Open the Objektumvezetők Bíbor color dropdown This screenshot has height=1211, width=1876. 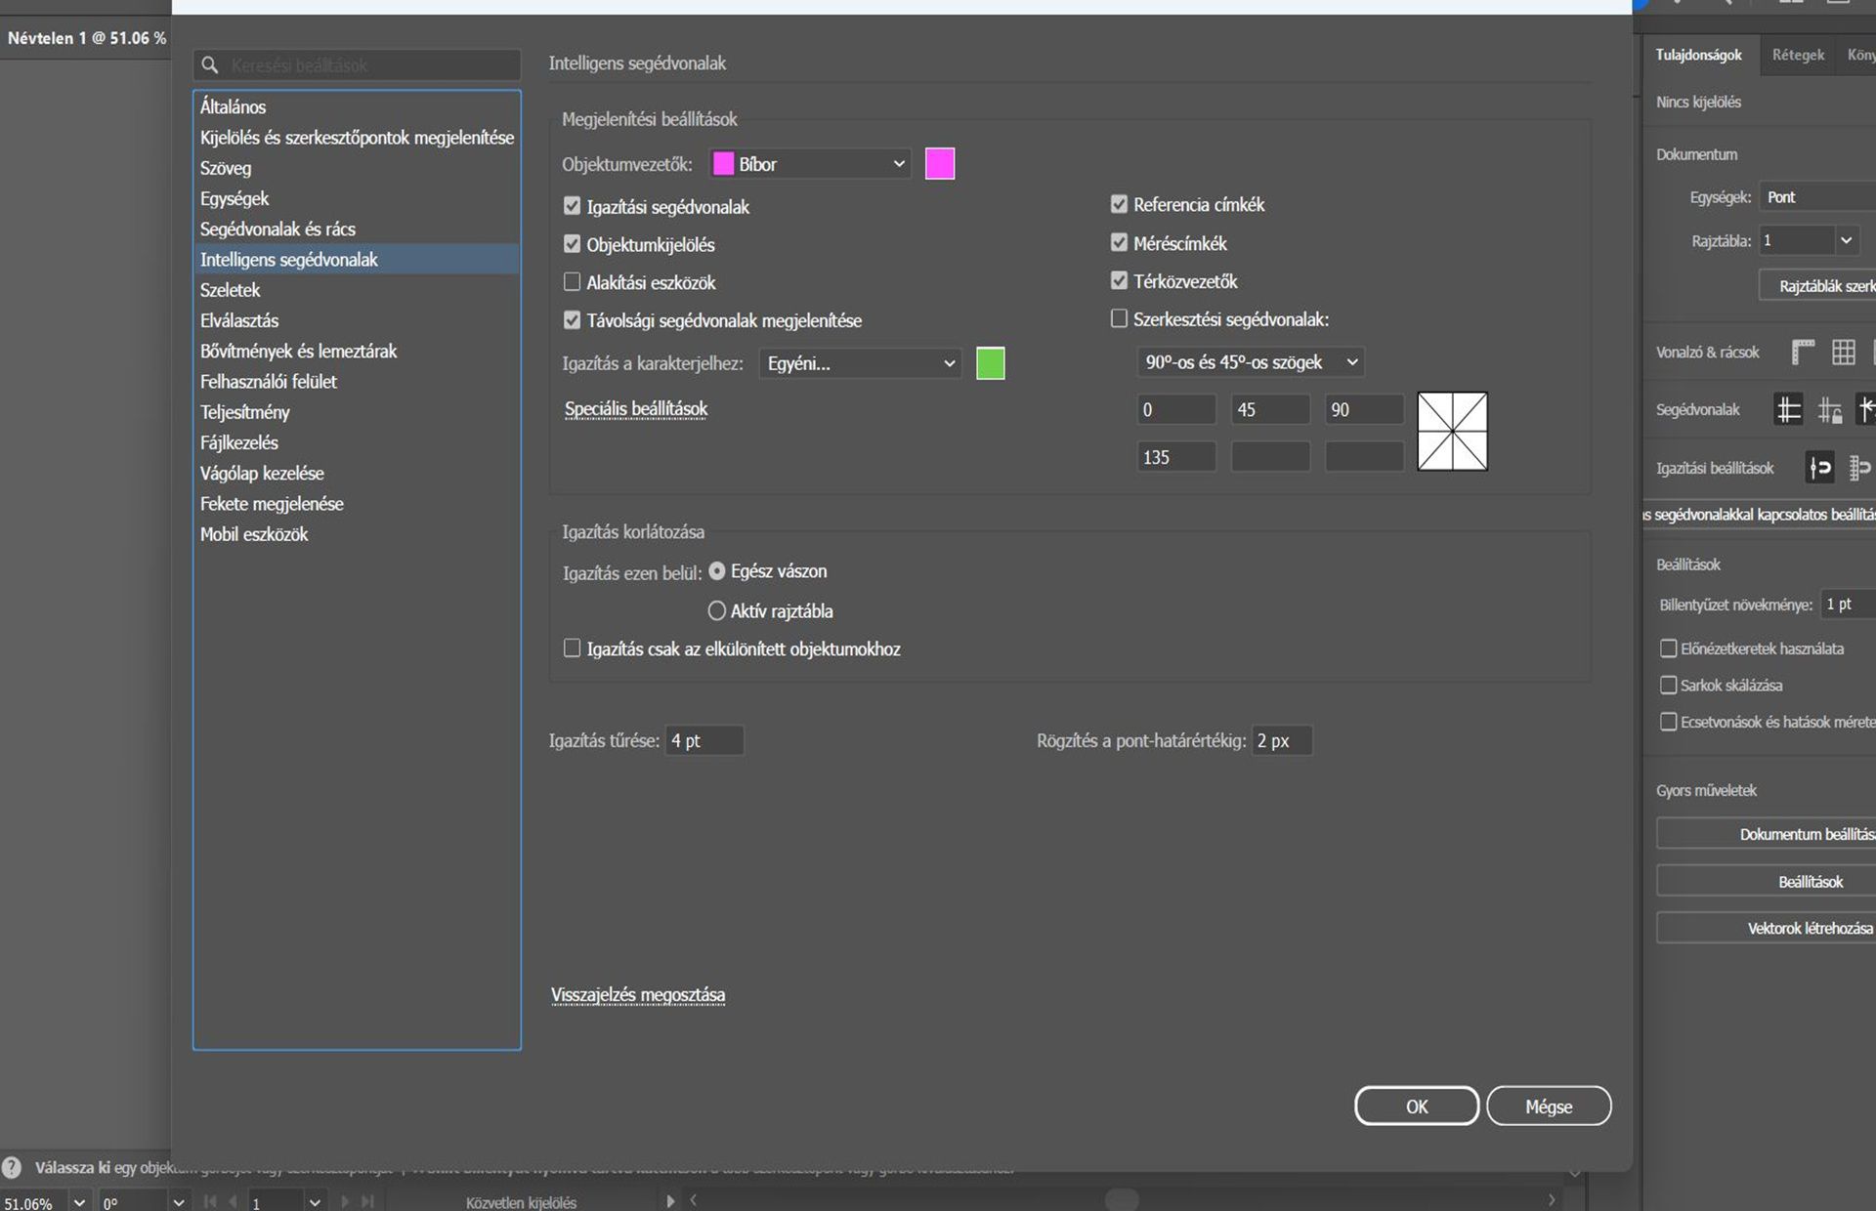point(811,164)
